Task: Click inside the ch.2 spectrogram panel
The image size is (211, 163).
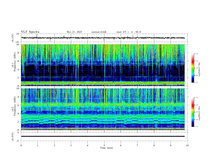Action: click(103, 109)
